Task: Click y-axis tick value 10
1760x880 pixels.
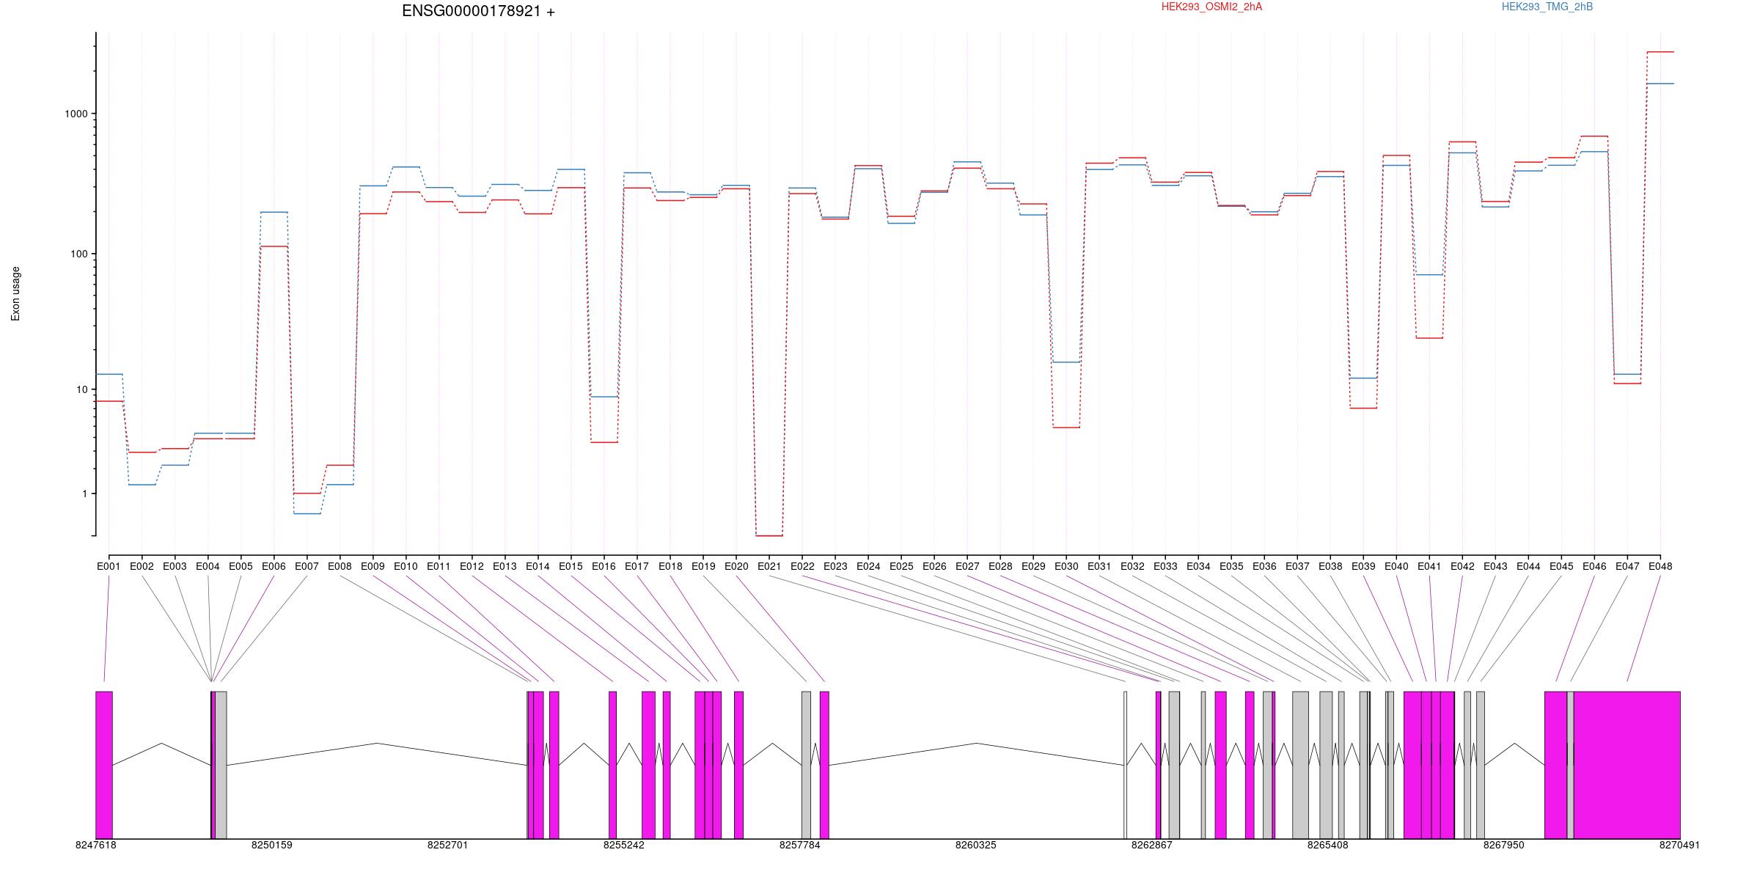Action: (82, 389)
